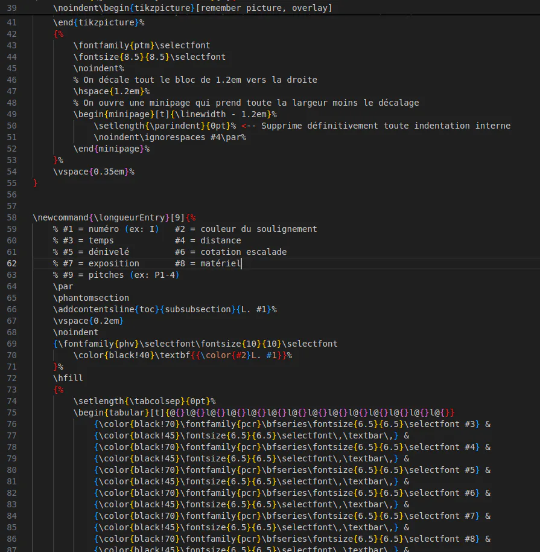The width and height of the screenshot is (540, 552).
Task: Click the comment '#2 = couleur du soulignement'
Action: [246, 229]
